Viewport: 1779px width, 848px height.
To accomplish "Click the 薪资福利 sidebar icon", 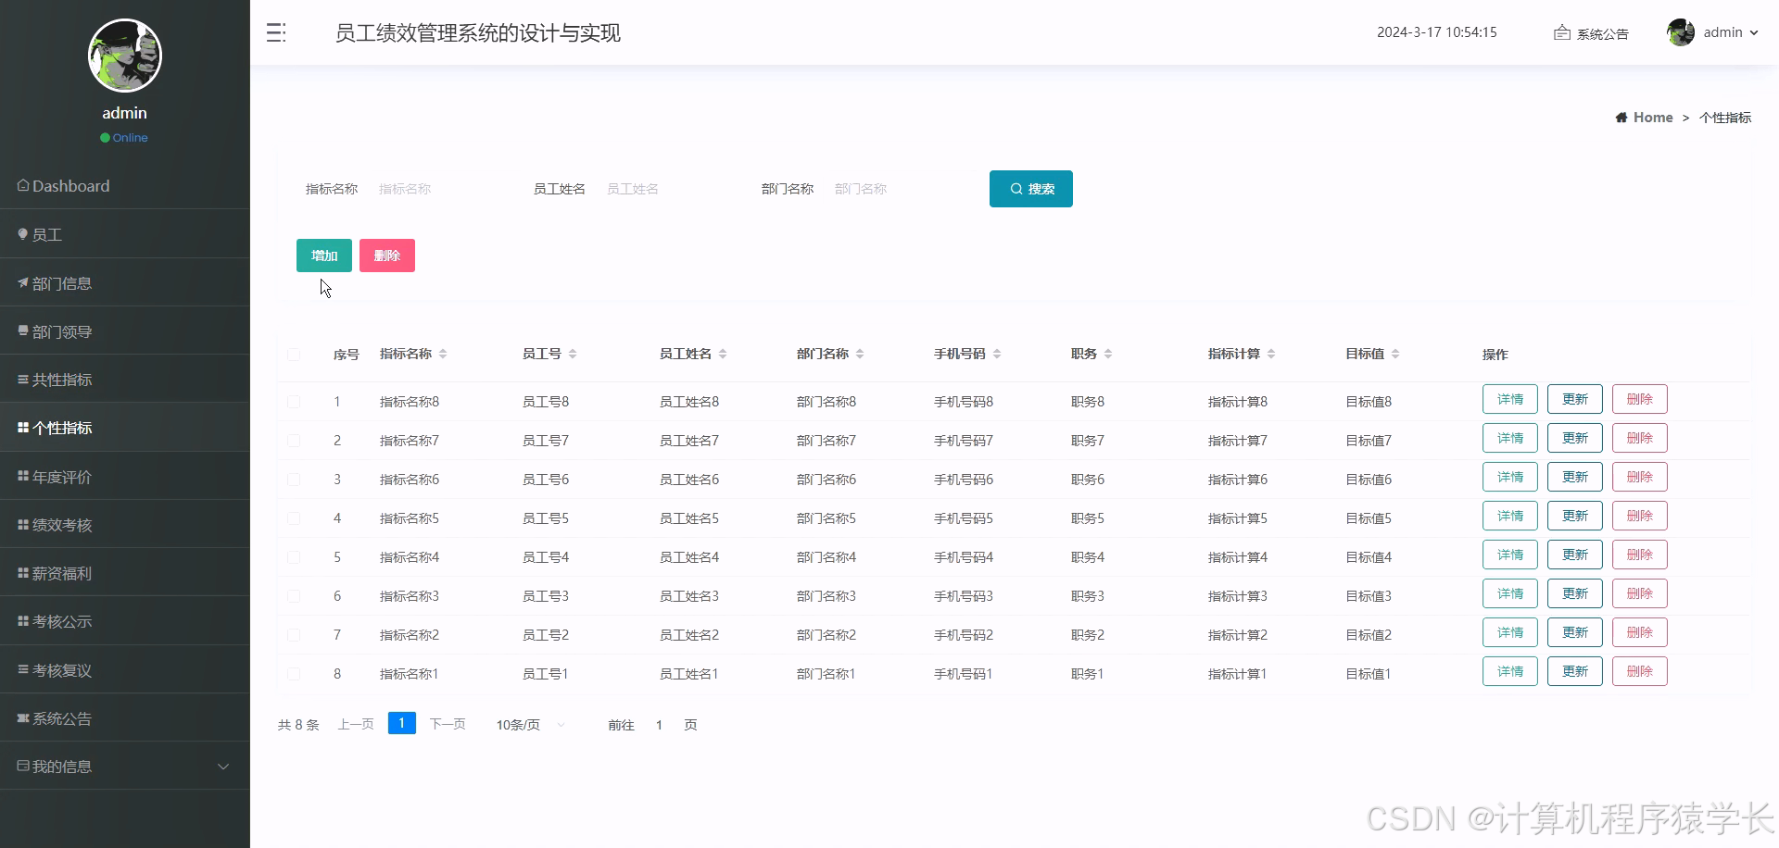I will click(x=23, y=572).
